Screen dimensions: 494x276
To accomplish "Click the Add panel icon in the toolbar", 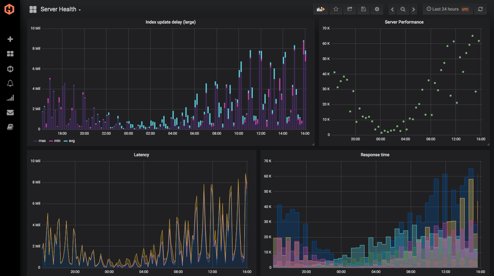I will coord(320,9).
